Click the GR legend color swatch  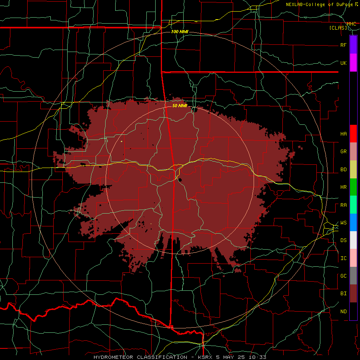click(x=353, y=151)
